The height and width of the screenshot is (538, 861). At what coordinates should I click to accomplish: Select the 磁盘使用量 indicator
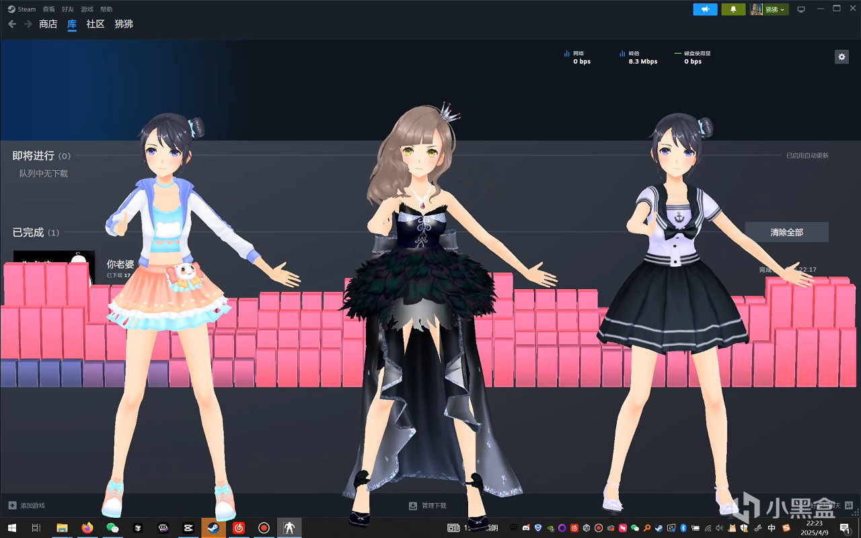click(x=692, y=57)
